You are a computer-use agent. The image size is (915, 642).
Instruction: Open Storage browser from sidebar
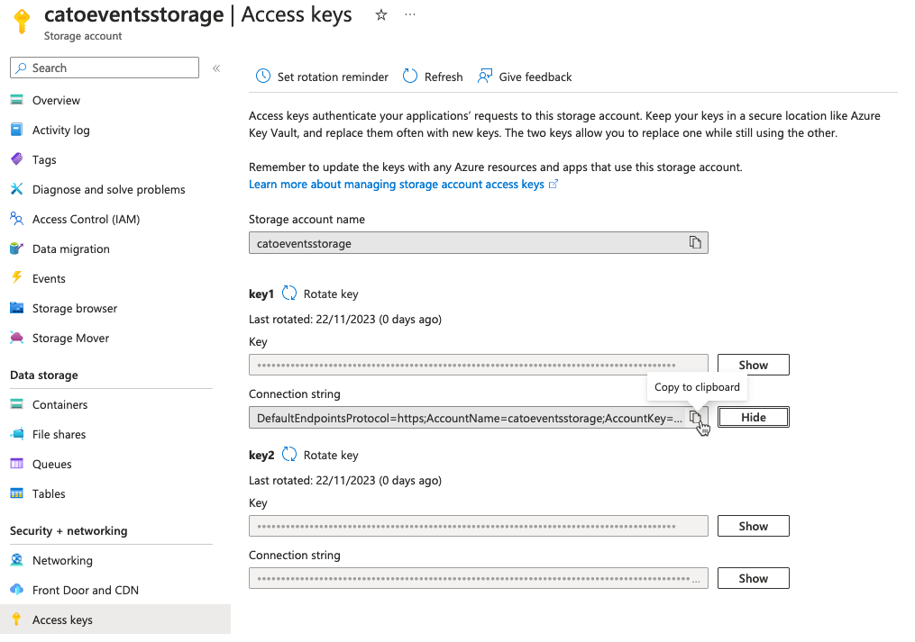75,308
